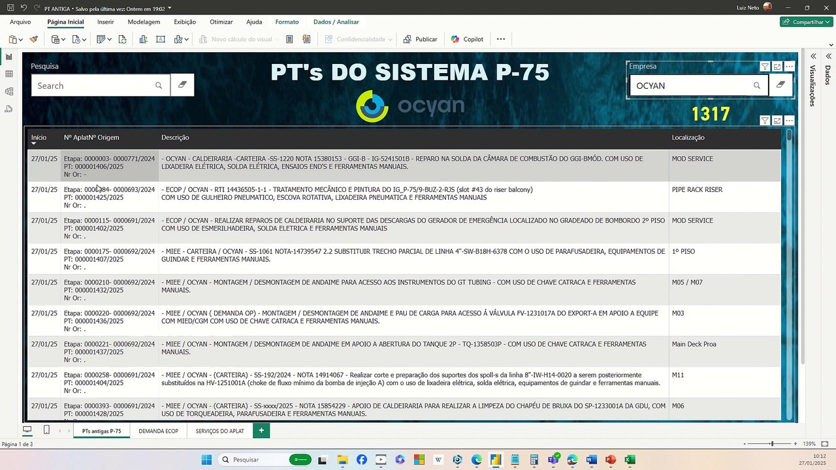Click the Format Painter brush icon
Viewport: 836px width, 470px height.
click(x=34, y=39)
